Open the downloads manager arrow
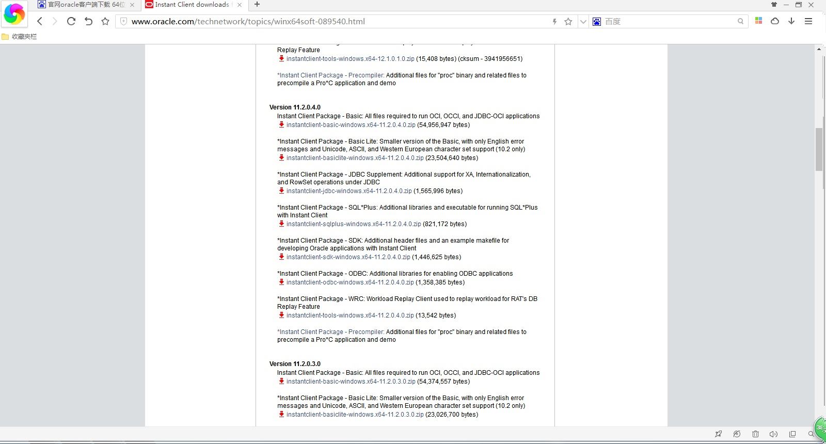The image size is (826, 444). pos(791,21)
